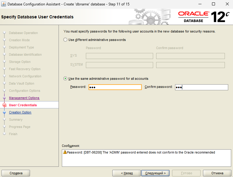Viewport: 233px width, 177px height.
Task: Click the warning icon in messages box
Action: pyautogui.click(x=65, y=152)
